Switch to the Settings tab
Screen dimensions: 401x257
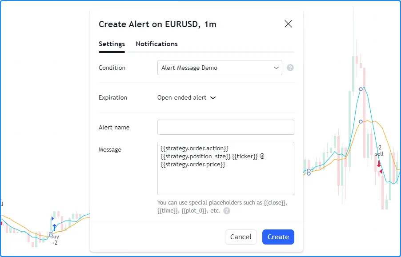coord(112,44)
